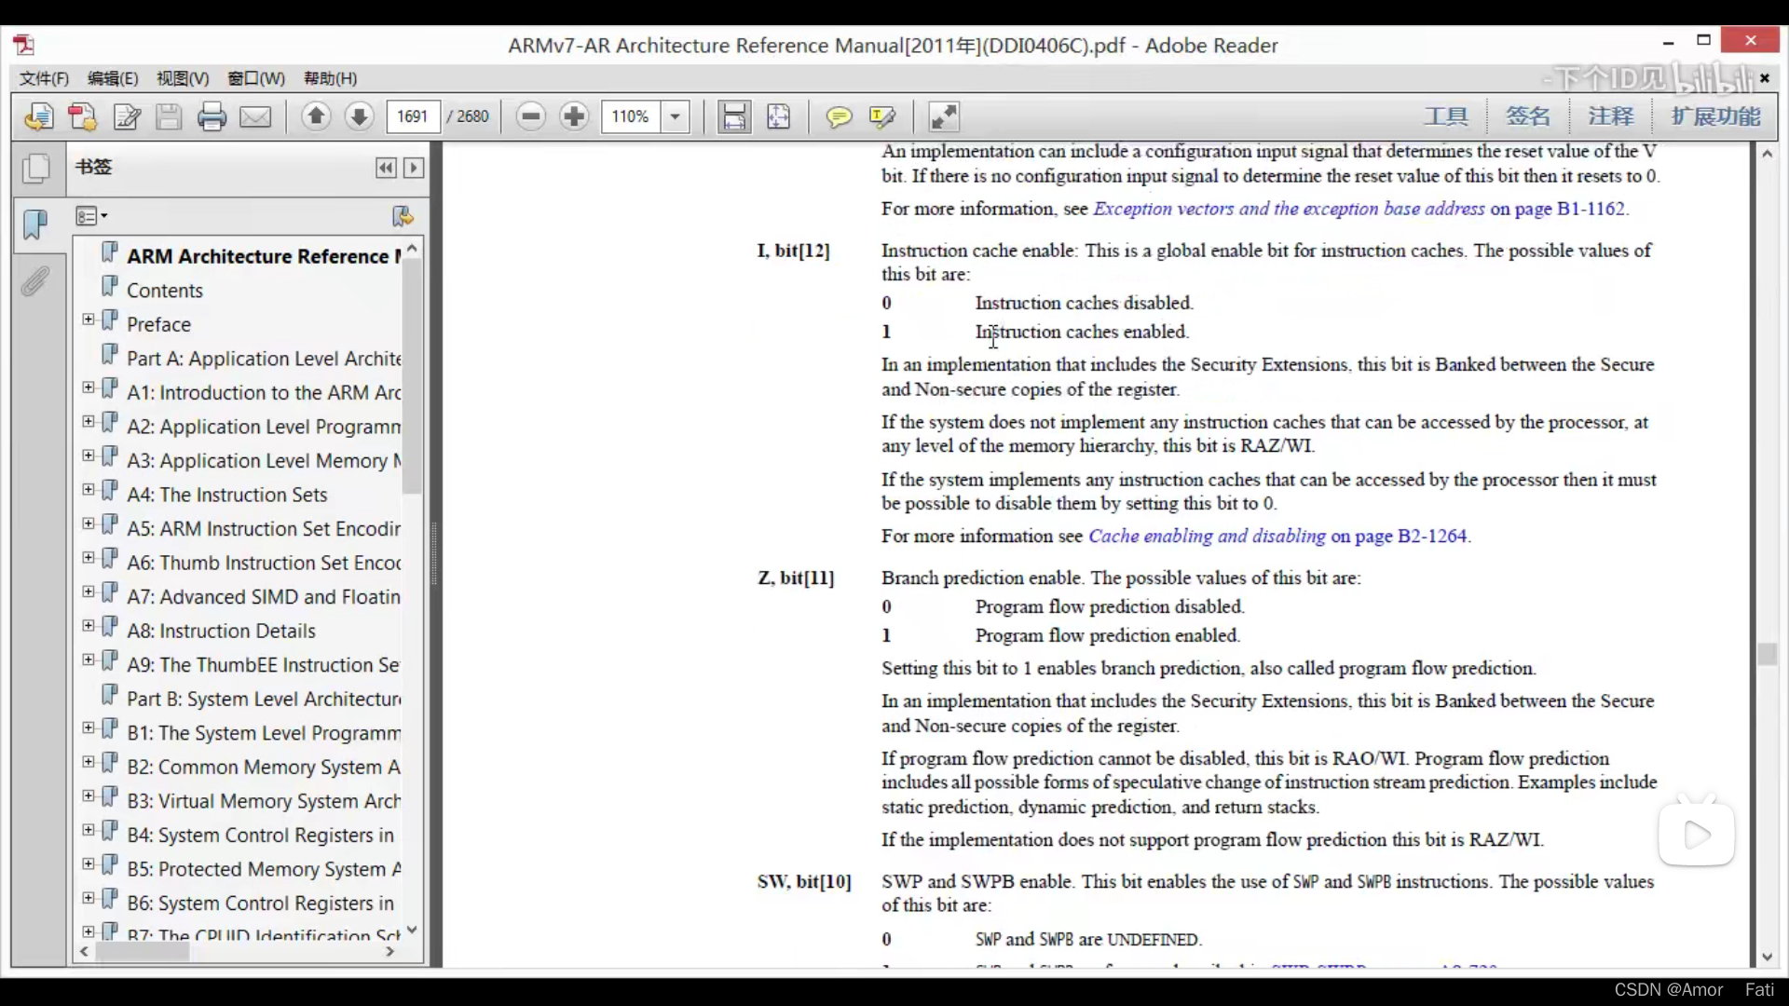The image size is (1789, 1006).
Task: Open the 签名 pane
Action: pyautogui.click(x=1528, y=116)
